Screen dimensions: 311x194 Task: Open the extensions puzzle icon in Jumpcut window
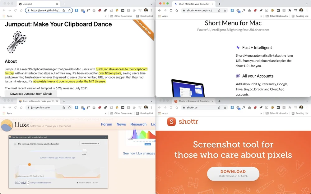[x=134, y=10]
